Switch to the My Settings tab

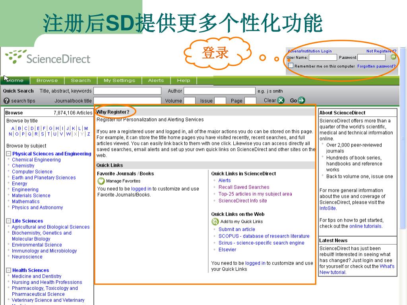pyautogui.click(x=118, y=81)
